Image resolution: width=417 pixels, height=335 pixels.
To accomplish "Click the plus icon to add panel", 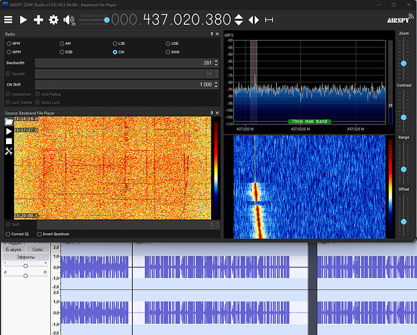I will point(38,20).
